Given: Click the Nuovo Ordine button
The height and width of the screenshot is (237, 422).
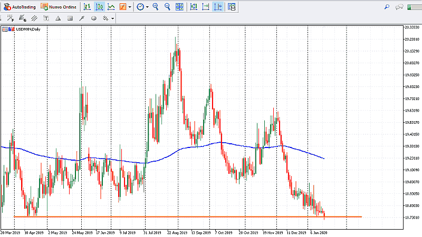Looking at the screenshot, I should (x=59, y=7).
